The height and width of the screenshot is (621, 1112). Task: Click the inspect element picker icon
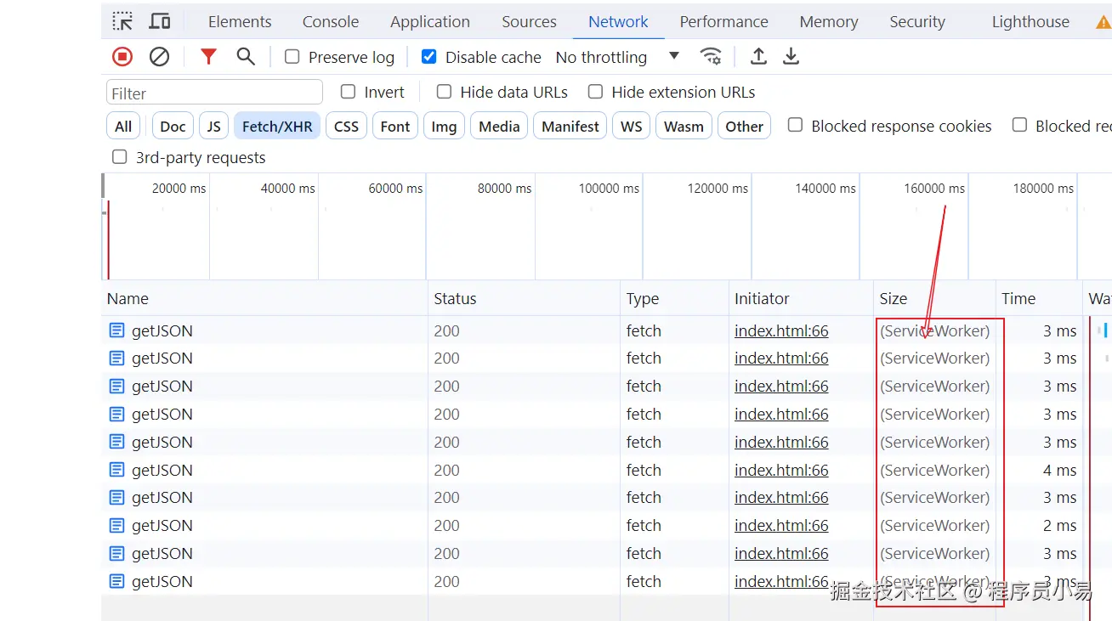122,21
